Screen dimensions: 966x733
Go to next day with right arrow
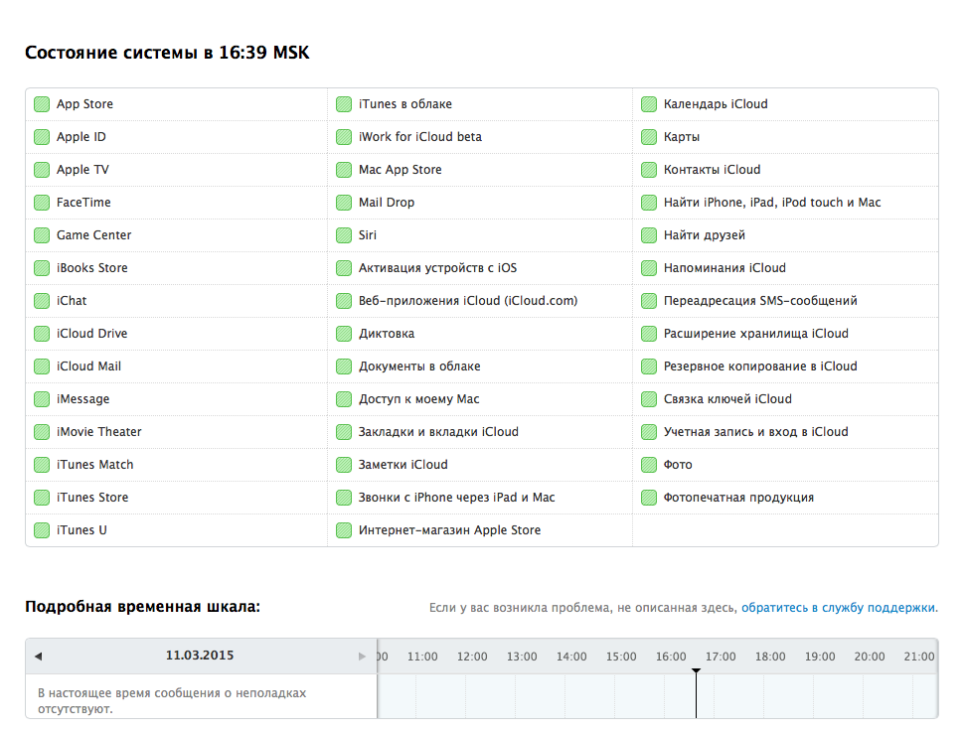(x=362, y=657)
